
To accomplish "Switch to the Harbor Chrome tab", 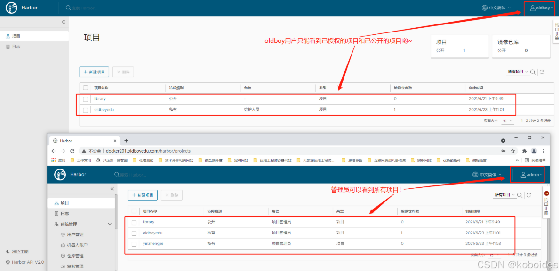I will click(84, 141).
